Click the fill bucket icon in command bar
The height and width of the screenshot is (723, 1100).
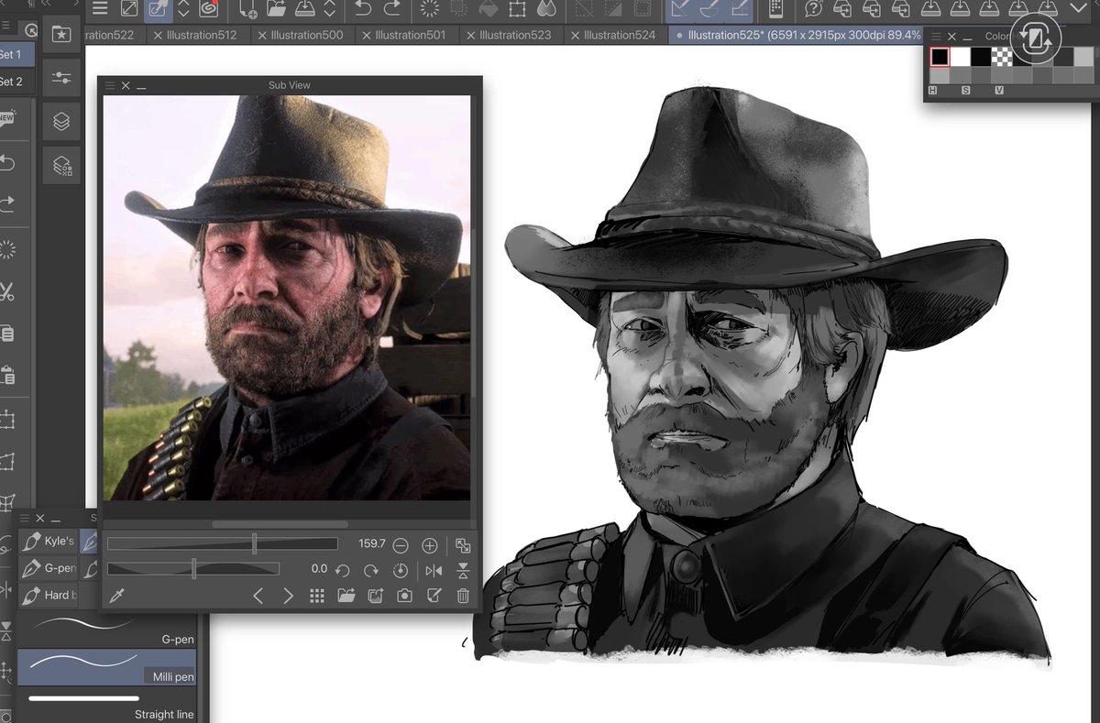(489, 9)
